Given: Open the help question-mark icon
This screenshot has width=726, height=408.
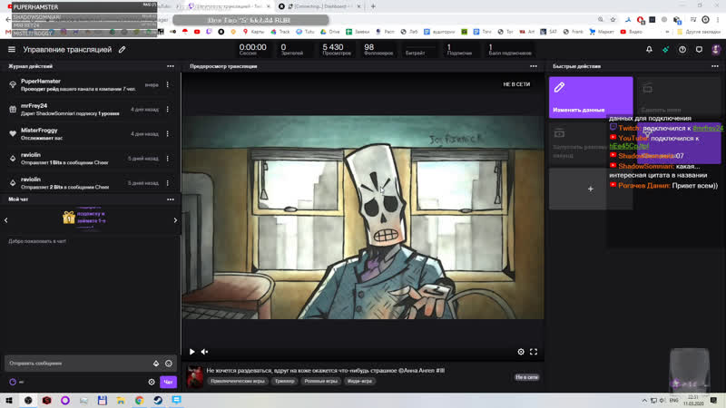Looking at the screenshot, I should 682,50.
